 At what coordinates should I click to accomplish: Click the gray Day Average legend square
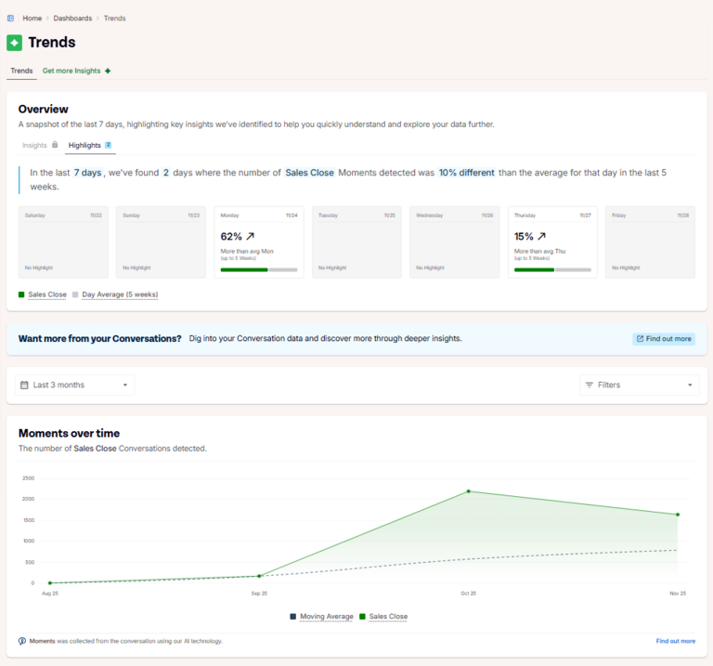pyautogui.click(x=75, y=294)
